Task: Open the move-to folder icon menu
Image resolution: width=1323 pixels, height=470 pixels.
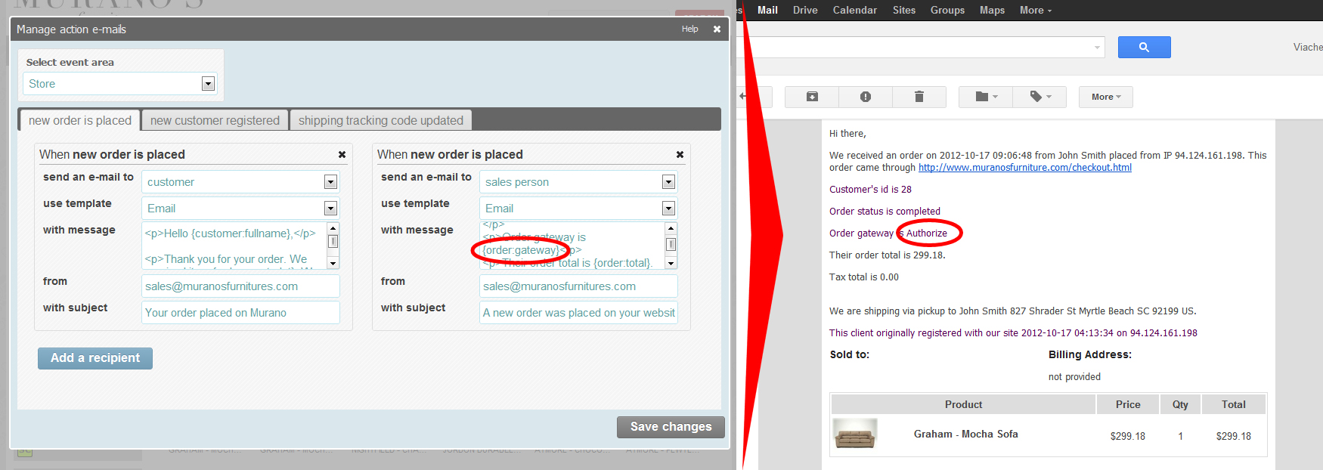Action: [986, 97]
